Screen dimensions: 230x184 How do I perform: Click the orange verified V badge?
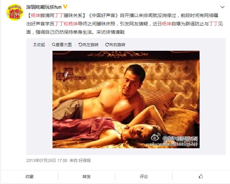(65, 7)
